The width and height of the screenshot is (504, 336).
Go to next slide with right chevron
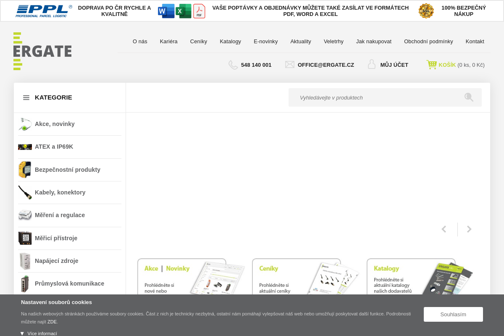(469, 229)
